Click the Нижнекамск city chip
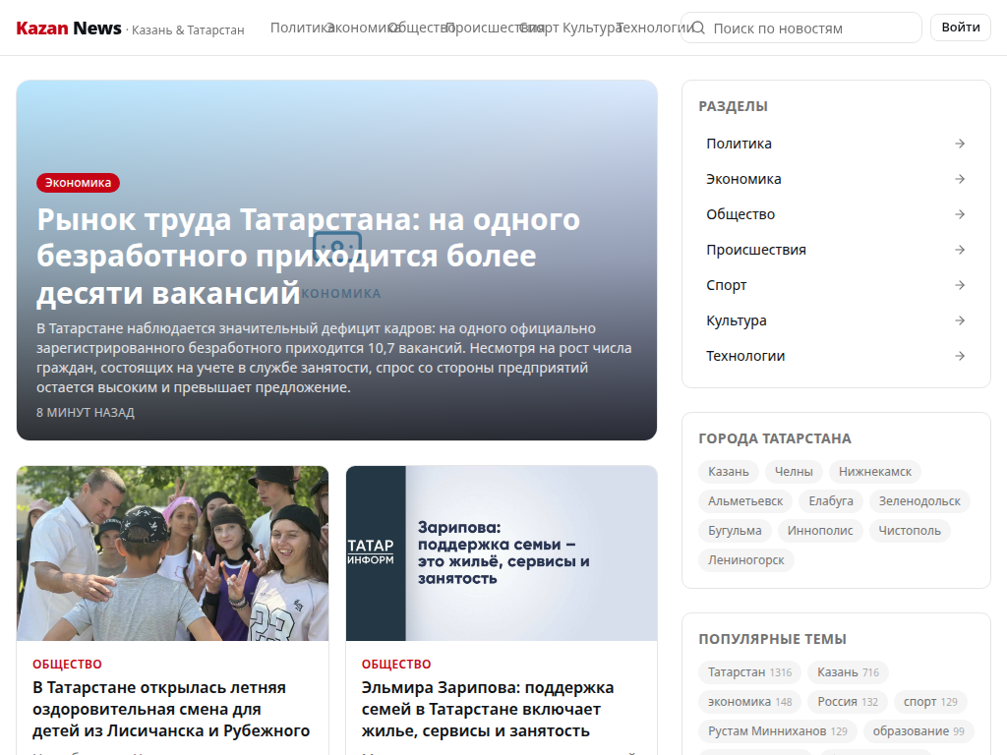1007x755 pixels. 874,471
